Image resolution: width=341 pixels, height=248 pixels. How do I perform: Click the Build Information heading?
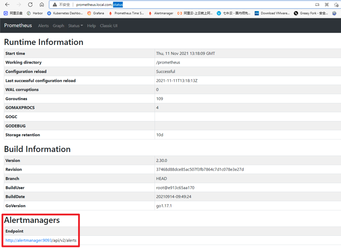[x=37, y=149]
